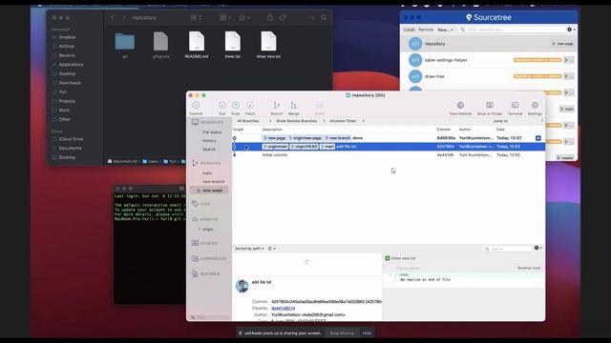
Task: Click the parent commit hash link
Action: (x=283, y=309)
